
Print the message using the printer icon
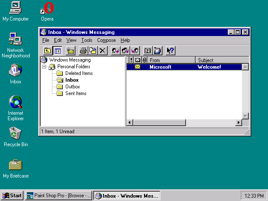tap(83, 51)
